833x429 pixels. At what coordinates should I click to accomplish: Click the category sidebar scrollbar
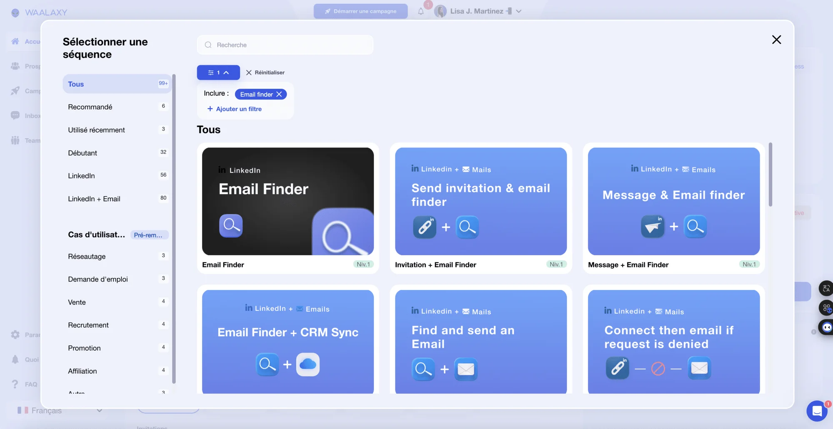[174, 229]
